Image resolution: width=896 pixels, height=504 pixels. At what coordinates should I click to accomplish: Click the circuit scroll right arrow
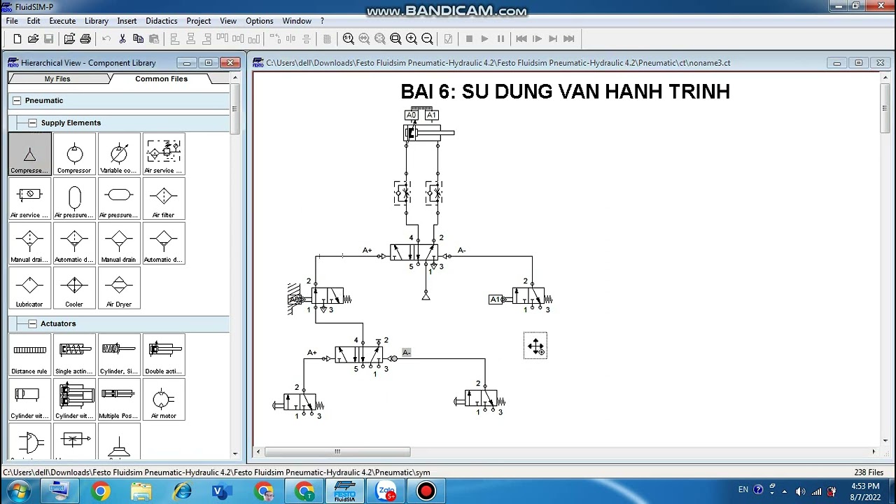pos(874,451)
